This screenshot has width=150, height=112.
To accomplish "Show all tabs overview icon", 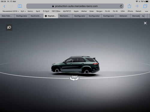I will coord(145,6).
